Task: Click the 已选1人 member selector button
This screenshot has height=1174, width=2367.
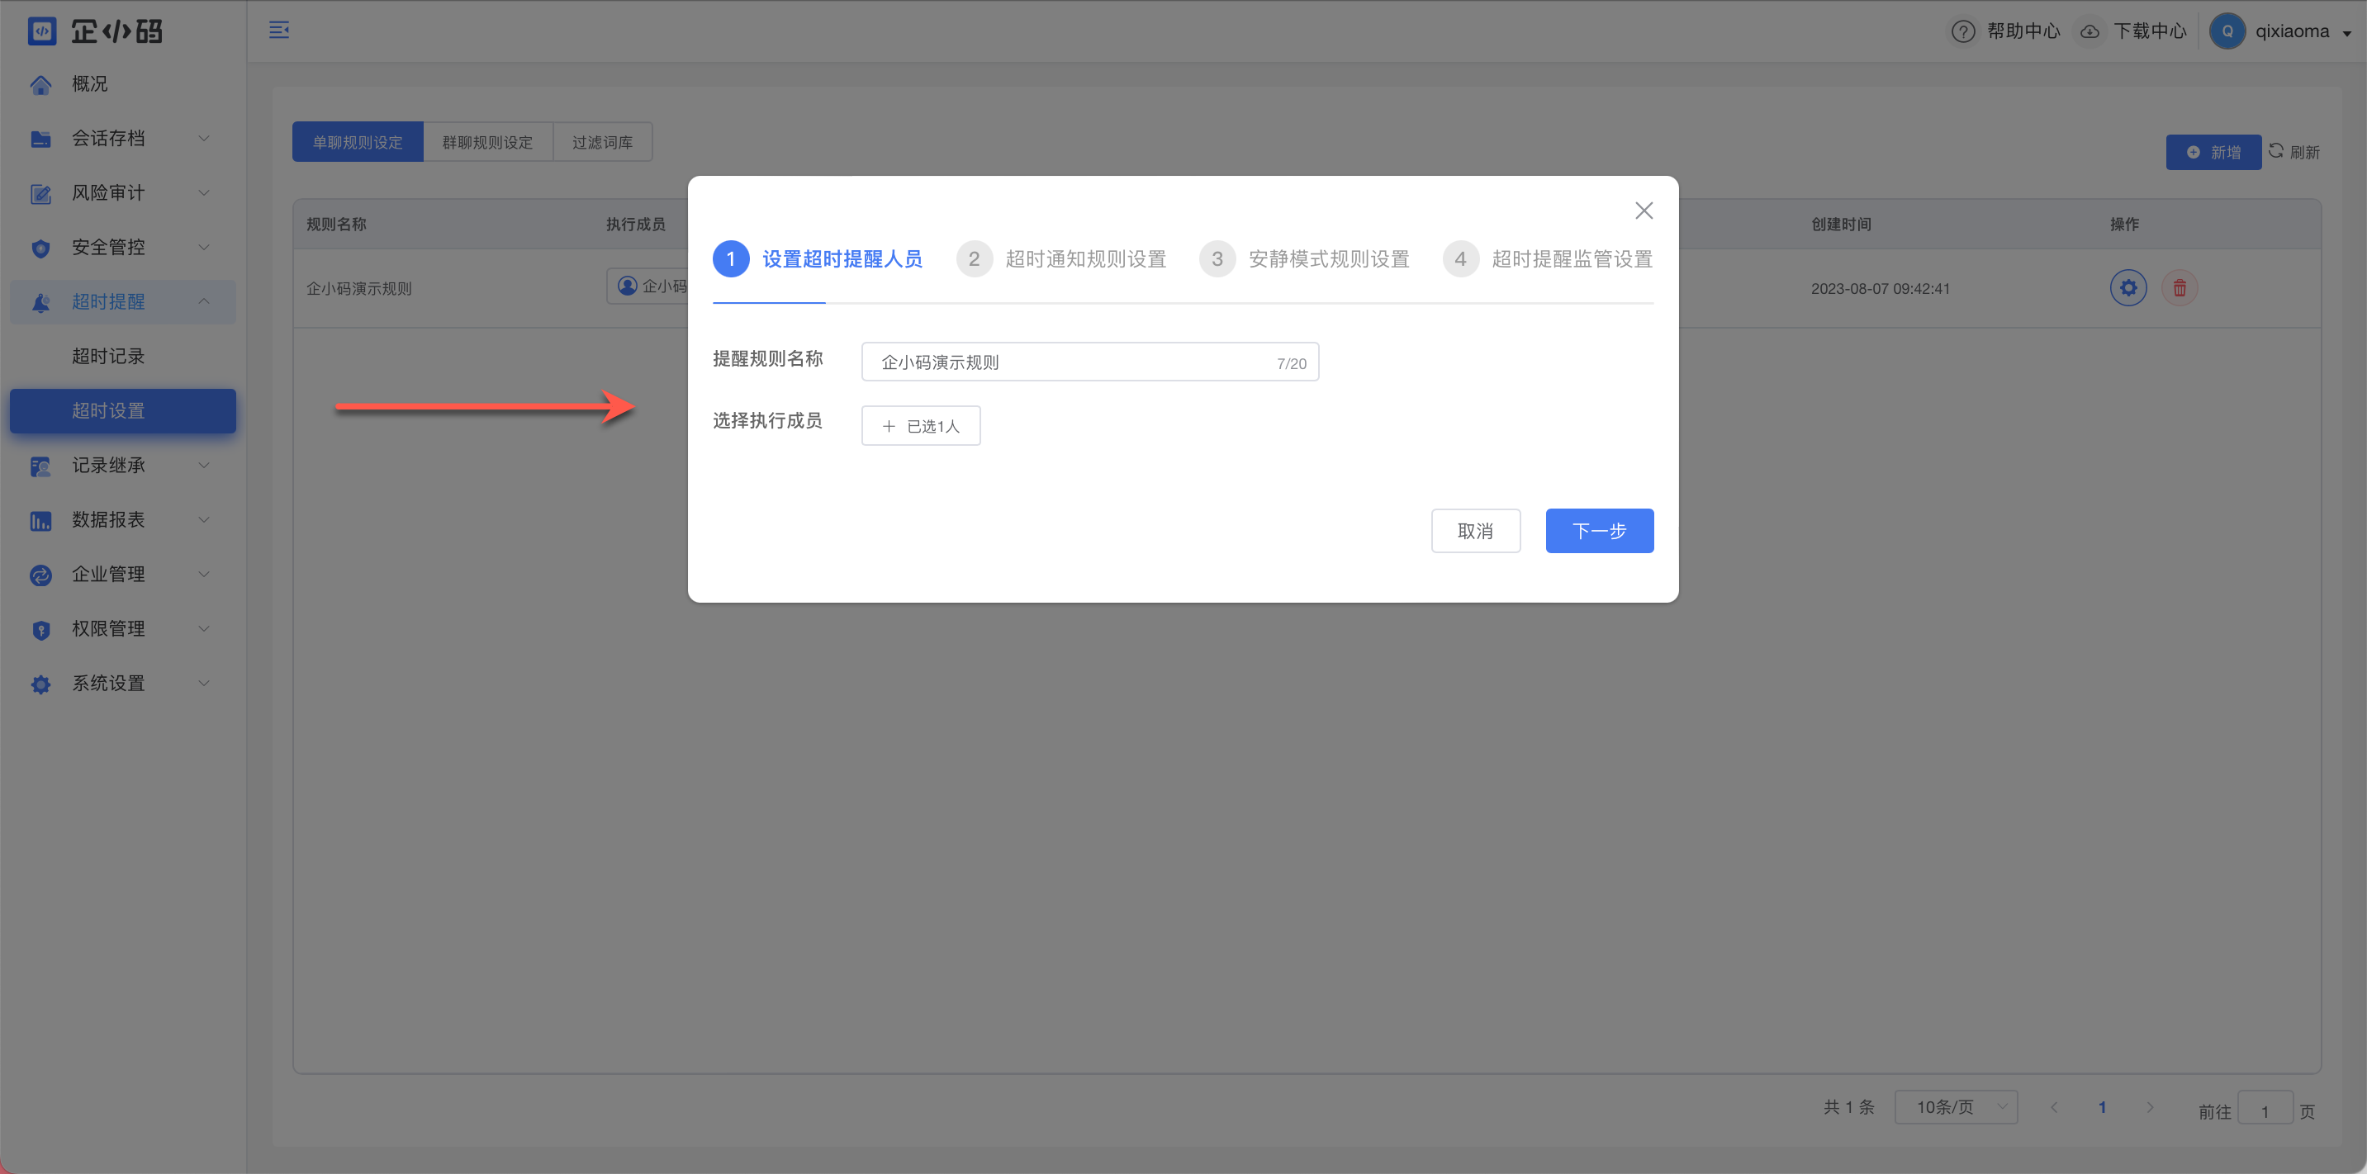Action: click(921, 425)
